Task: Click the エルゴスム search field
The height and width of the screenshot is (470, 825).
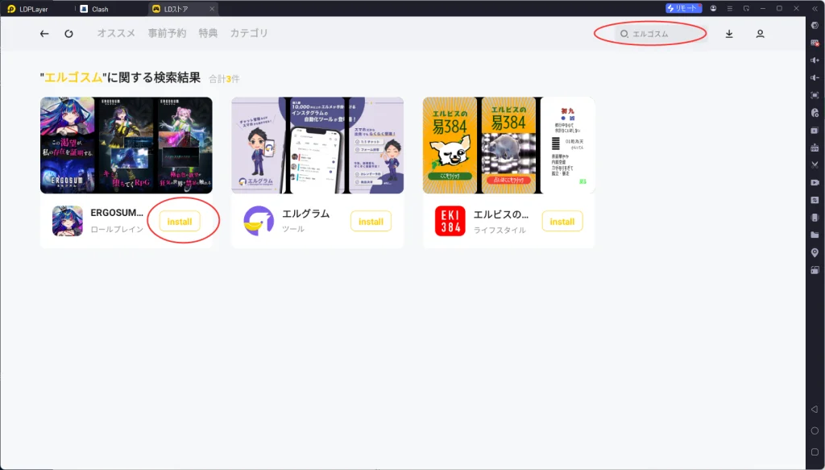Action: tap(661, 34)
